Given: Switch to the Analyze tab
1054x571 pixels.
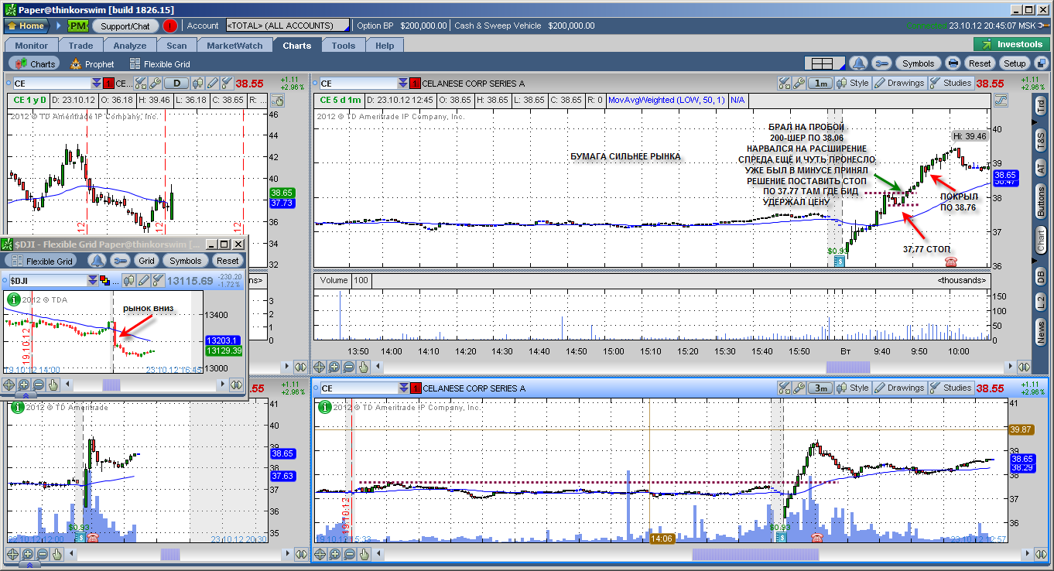Looking at the screenshot, I should (x=129, y=46).
